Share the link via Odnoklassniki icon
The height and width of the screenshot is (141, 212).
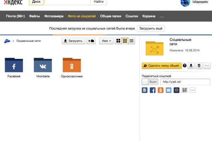[x=161, y=90]
